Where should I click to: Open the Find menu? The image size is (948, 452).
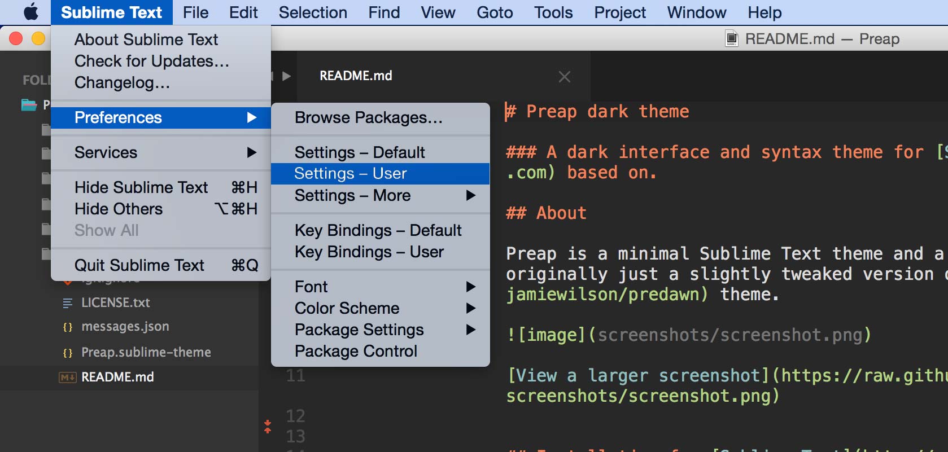(384, 12)
